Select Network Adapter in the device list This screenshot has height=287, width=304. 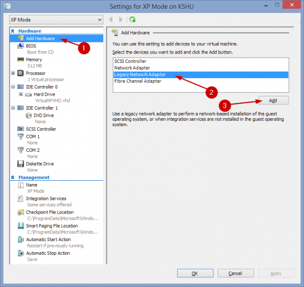point(201,68)
